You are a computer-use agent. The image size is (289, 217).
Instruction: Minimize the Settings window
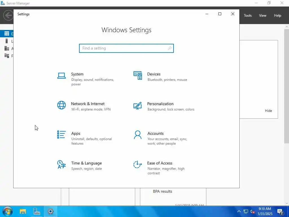pyautogui.click(x=207, y=14)
